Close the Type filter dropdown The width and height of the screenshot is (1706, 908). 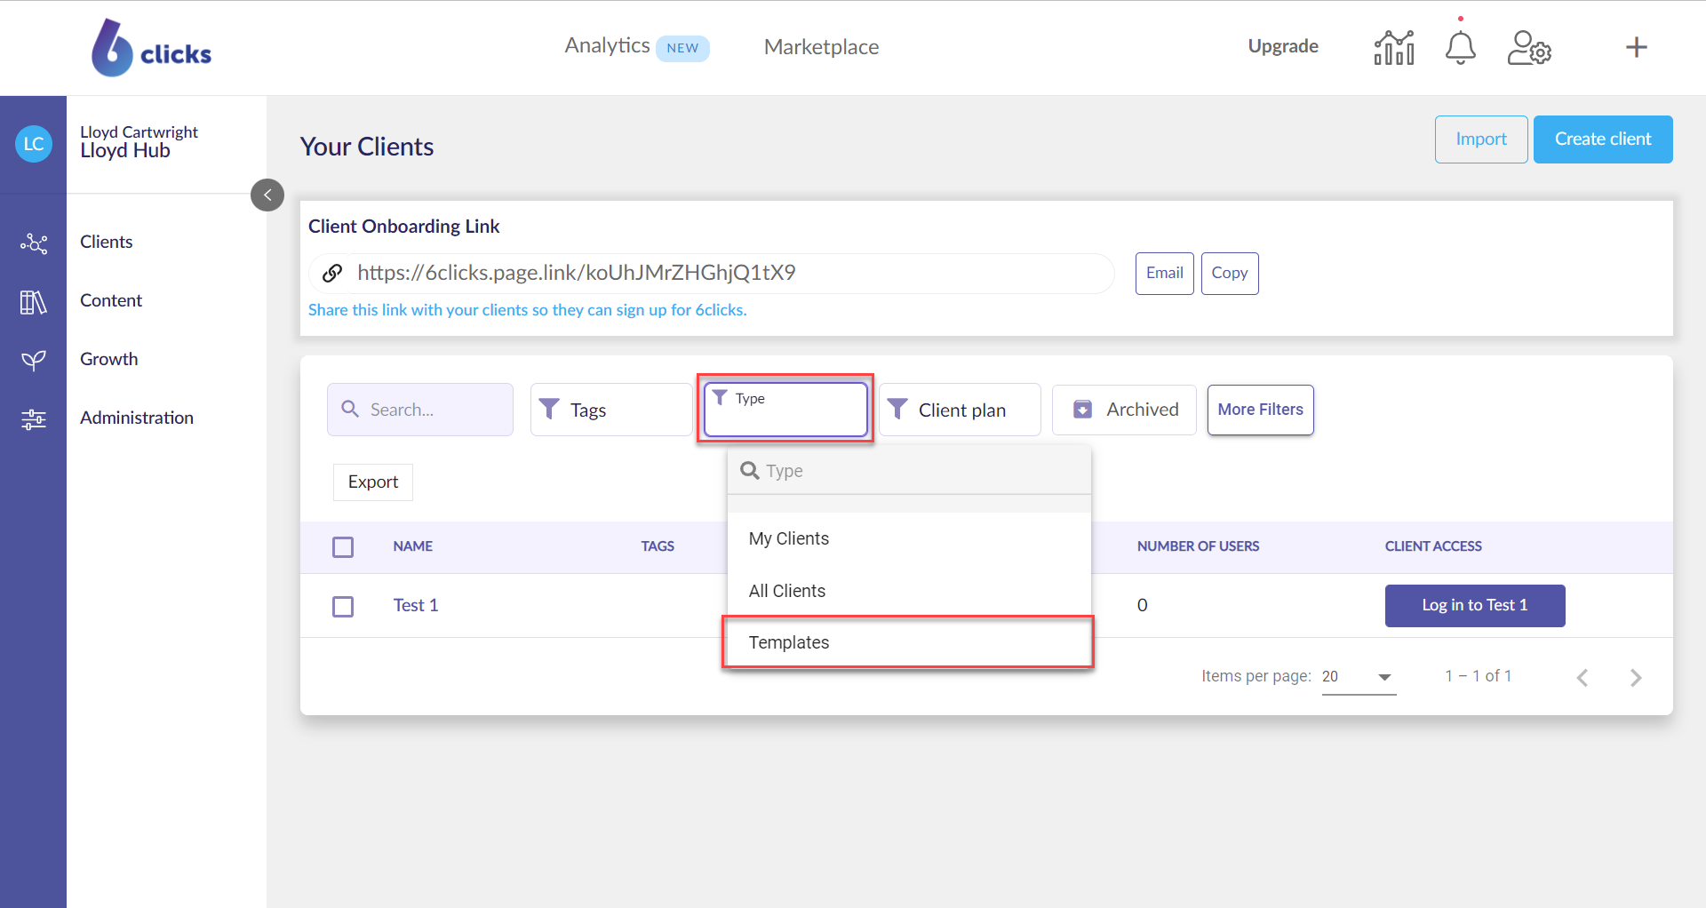point(785,410)
